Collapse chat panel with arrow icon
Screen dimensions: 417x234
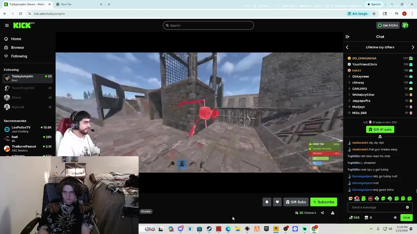[347, 37]
